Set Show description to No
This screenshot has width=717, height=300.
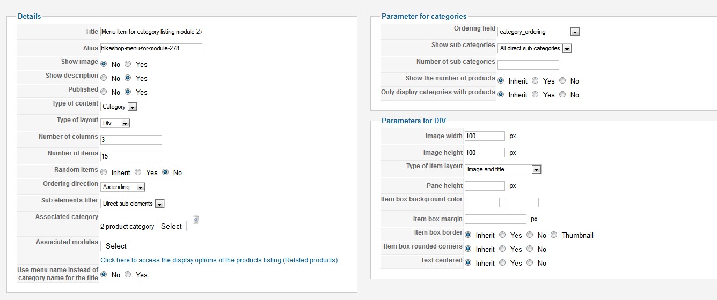pyautogui.click(x=104, y=78)
